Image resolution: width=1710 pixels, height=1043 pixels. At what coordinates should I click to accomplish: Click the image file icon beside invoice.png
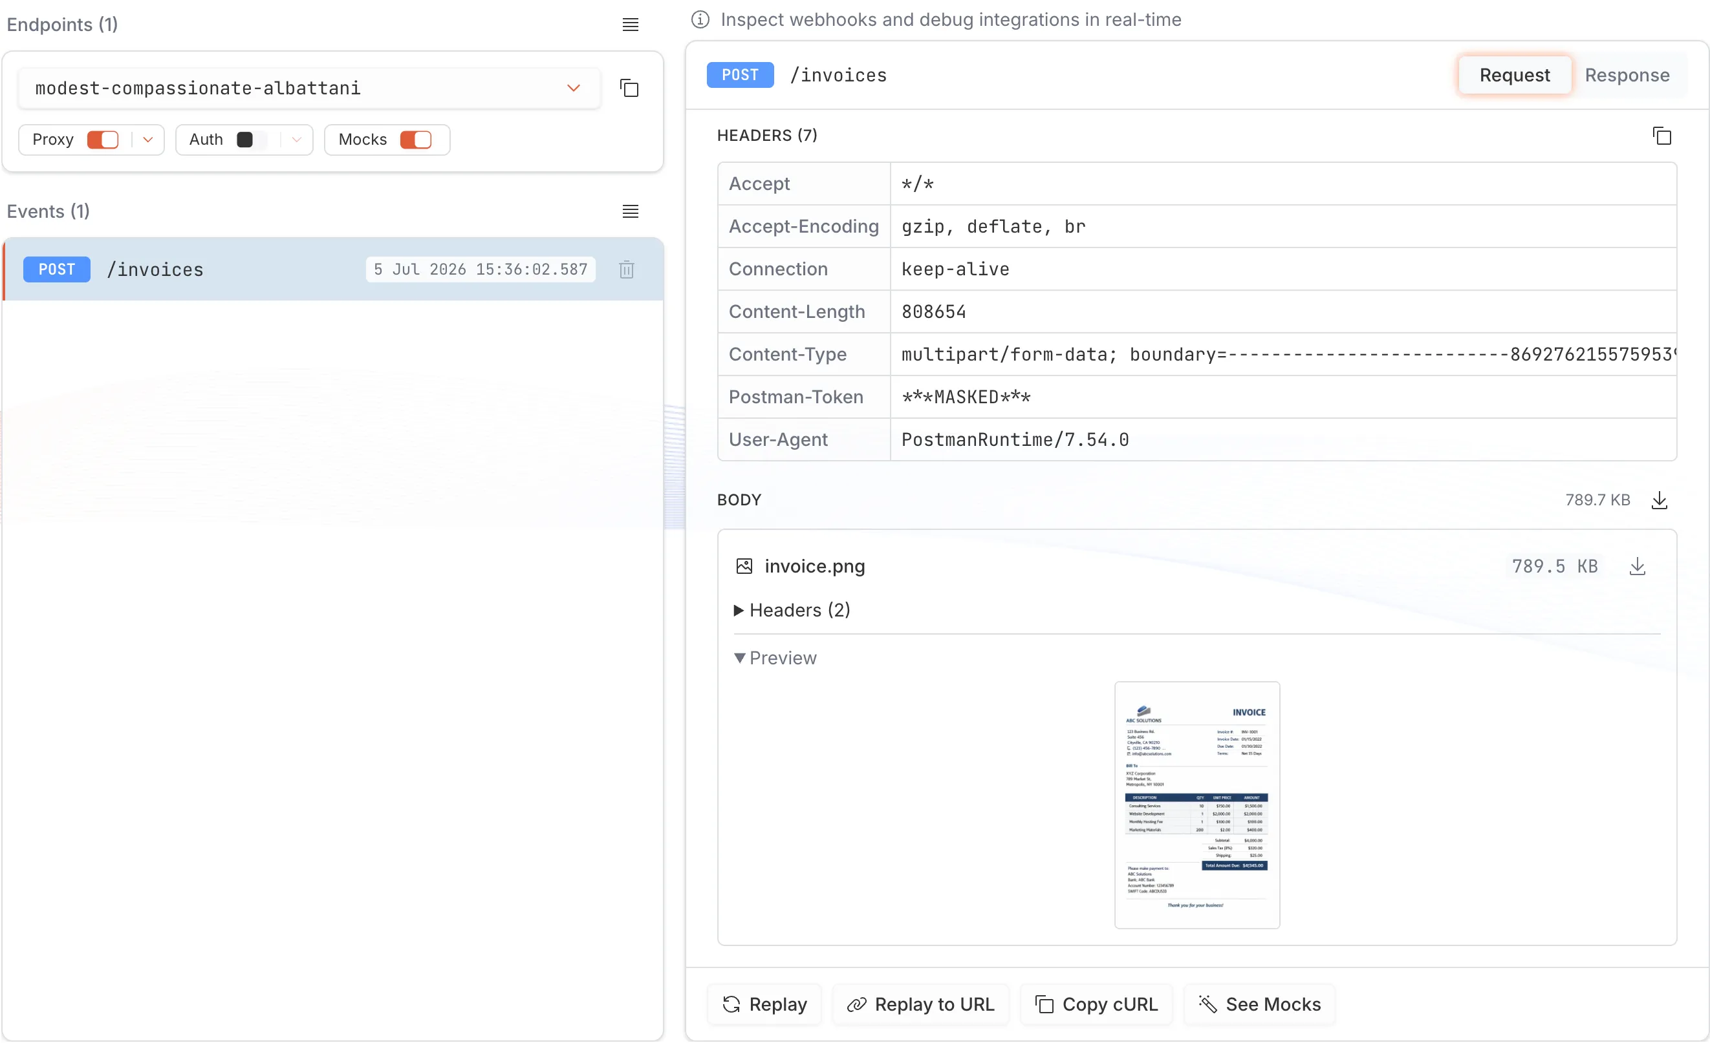coord(744,567)
